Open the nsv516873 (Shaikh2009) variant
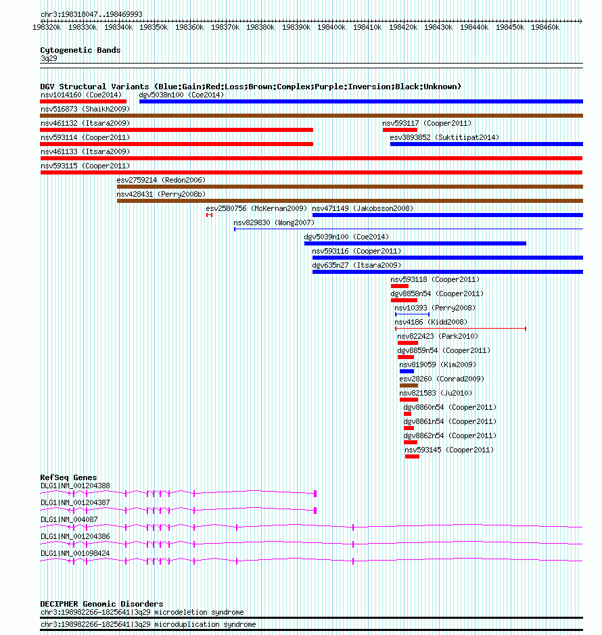Viewport: 602px width, 635px height. pos(85,109)
